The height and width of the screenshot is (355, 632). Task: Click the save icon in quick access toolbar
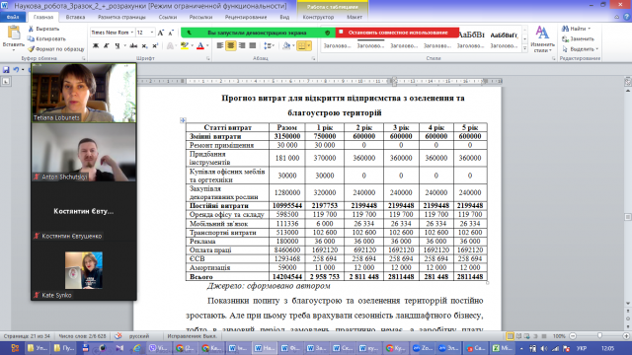pyautogui.click(x=6, y=70)
